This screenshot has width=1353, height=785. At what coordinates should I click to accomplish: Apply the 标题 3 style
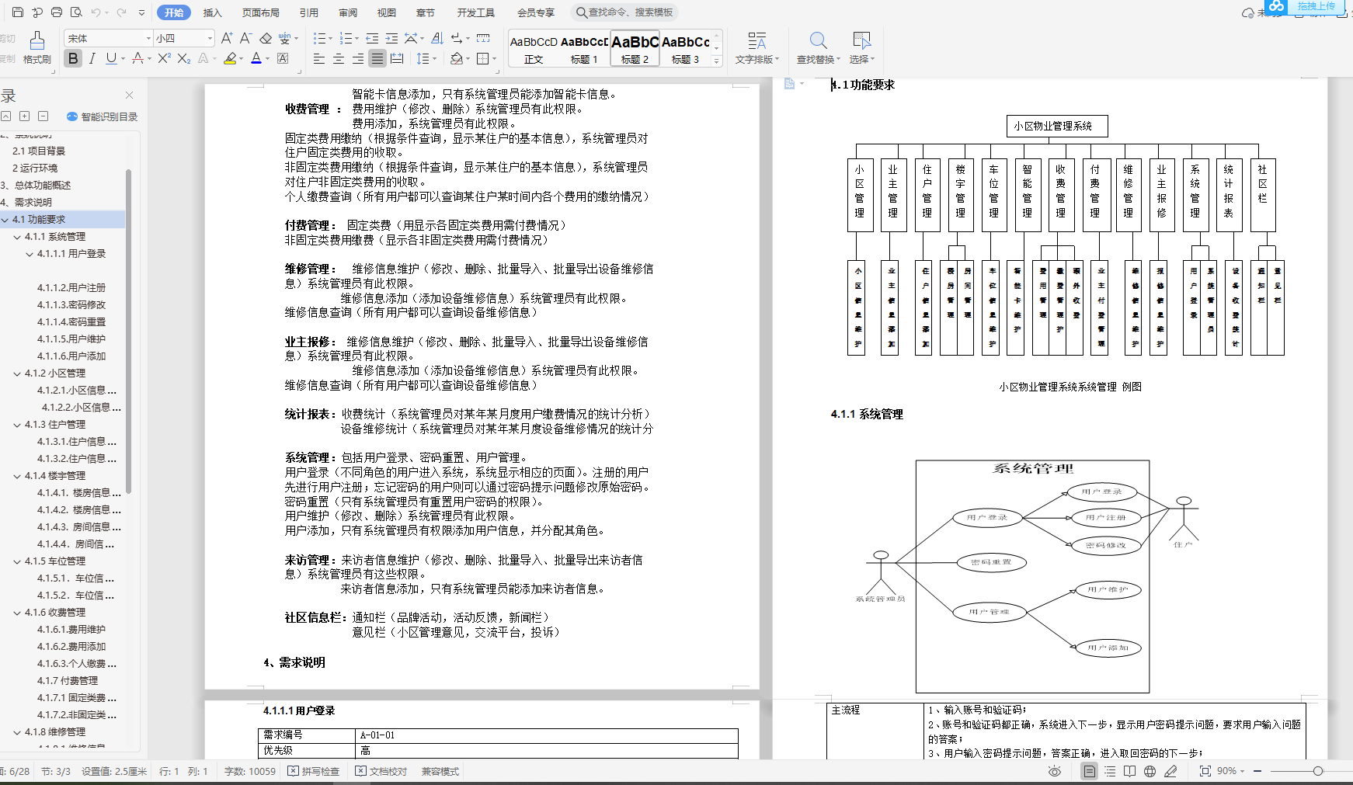[685, 50]
